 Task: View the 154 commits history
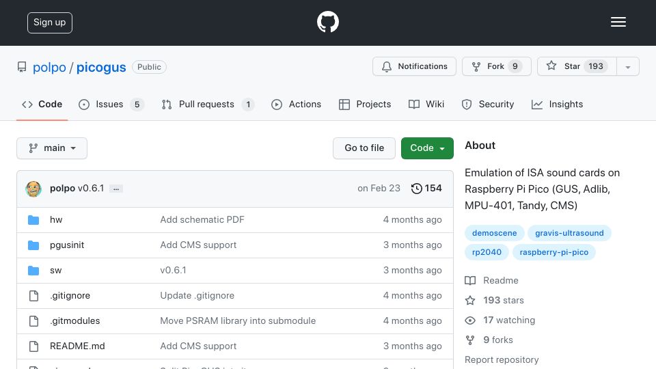pyautogui.click(x=426, y=189)
